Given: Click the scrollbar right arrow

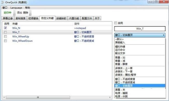Looking at the screenshot, I should (110, 97).
